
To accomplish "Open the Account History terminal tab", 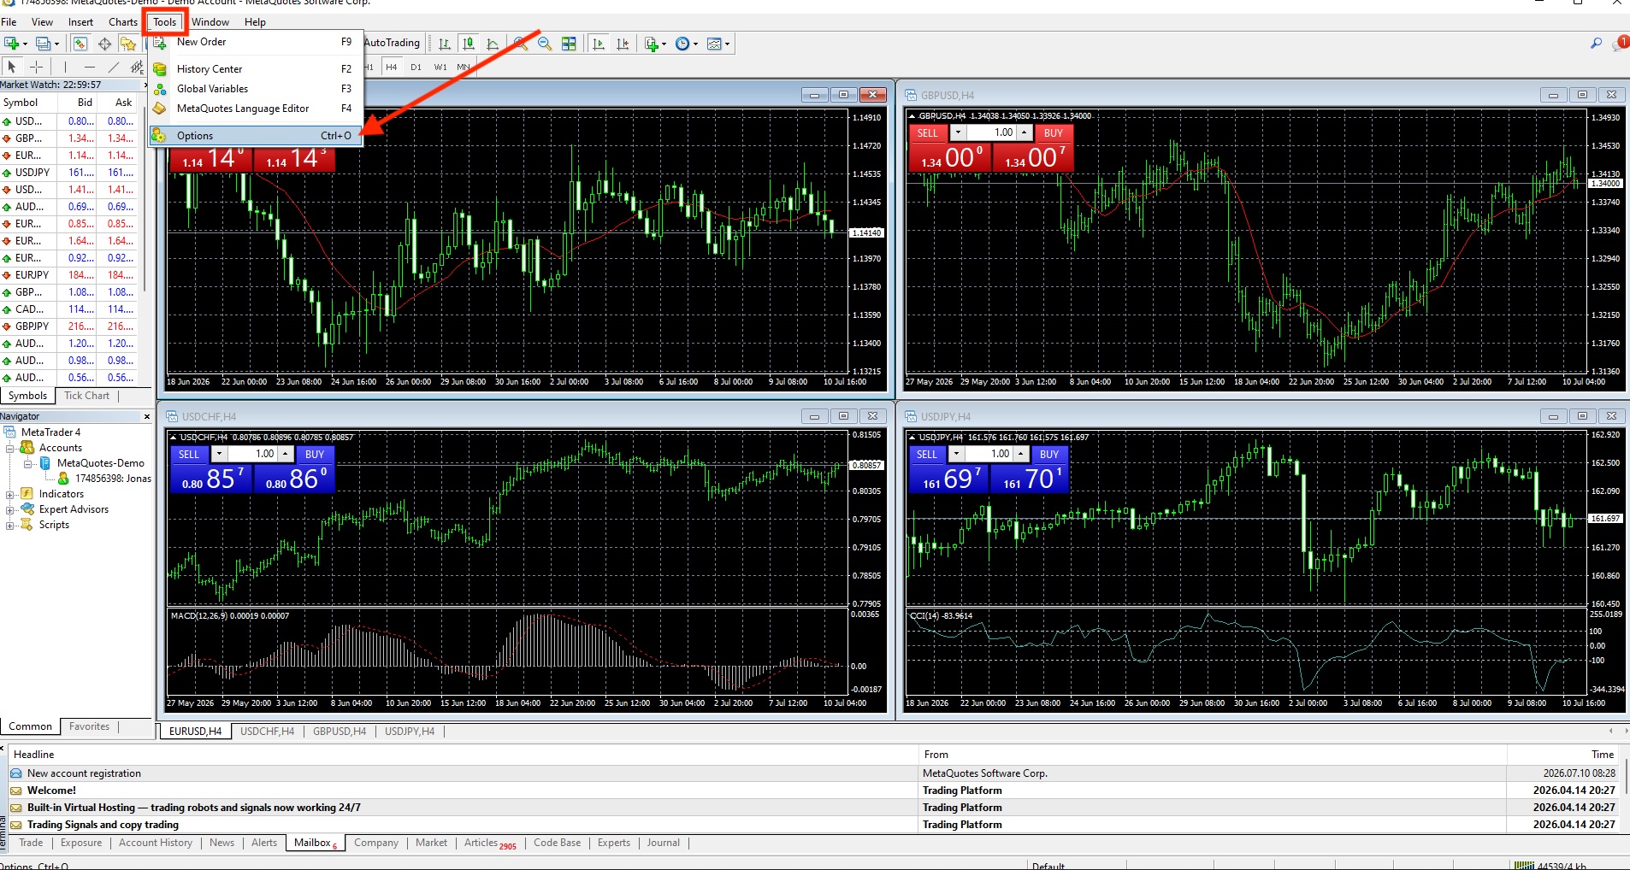I will pyautogui.click(x=156, y=843).
